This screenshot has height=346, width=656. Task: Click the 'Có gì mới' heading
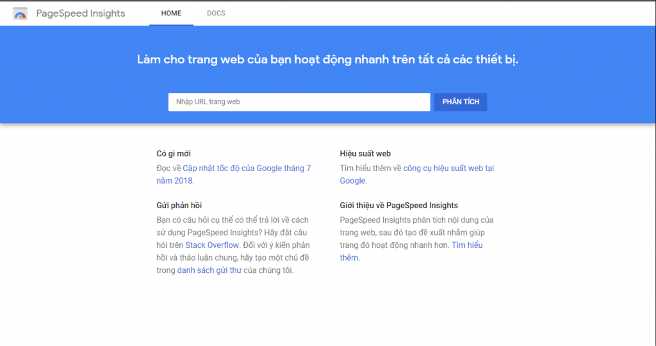pos(174,154)
